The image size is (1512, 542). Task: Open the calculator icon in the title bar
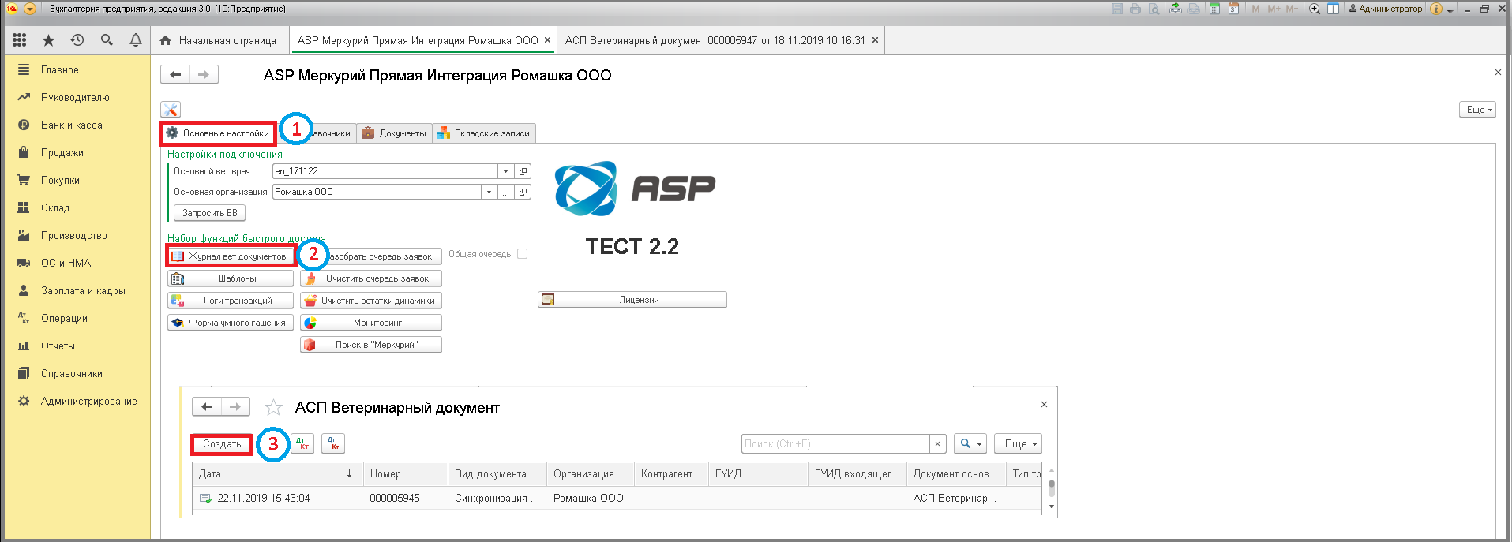point(1214,9)
